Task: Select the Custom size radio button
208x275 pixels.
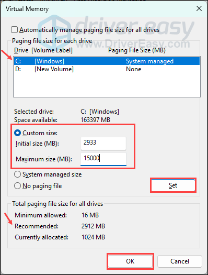Action: point(17,133)
